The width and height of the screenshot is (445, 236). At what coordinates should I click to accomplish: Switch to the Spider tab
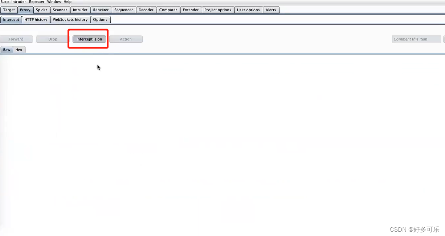pyautogui.click(x=42, y=10)
